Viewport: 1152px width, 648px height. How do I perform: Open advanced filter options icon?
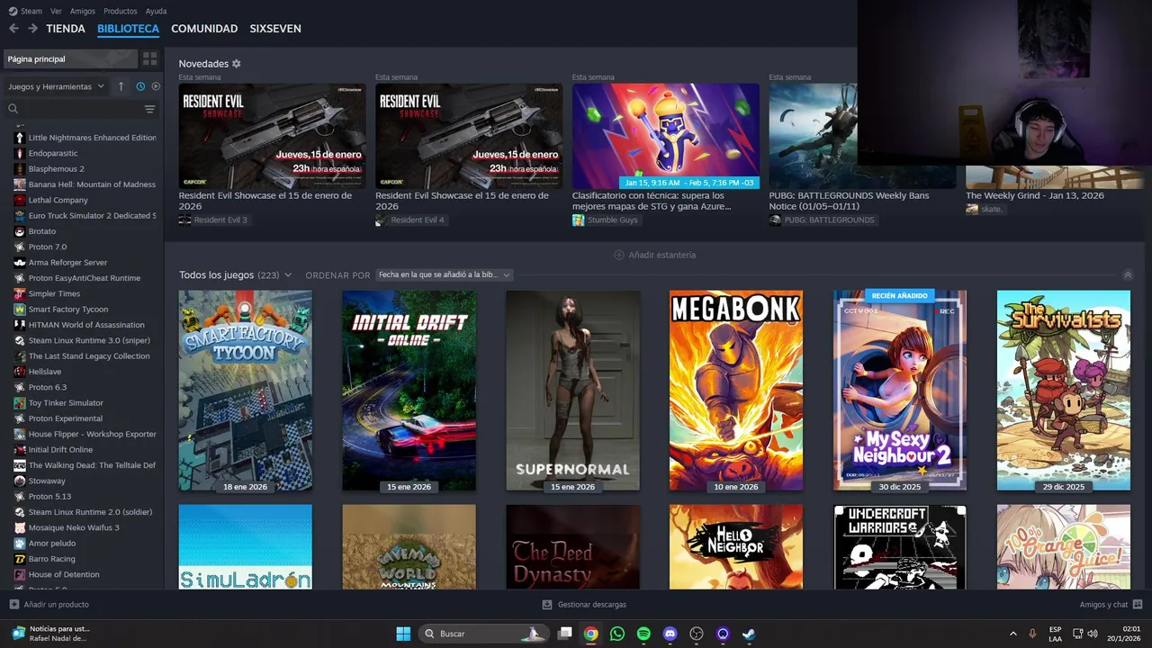click(x=149, y=109)
